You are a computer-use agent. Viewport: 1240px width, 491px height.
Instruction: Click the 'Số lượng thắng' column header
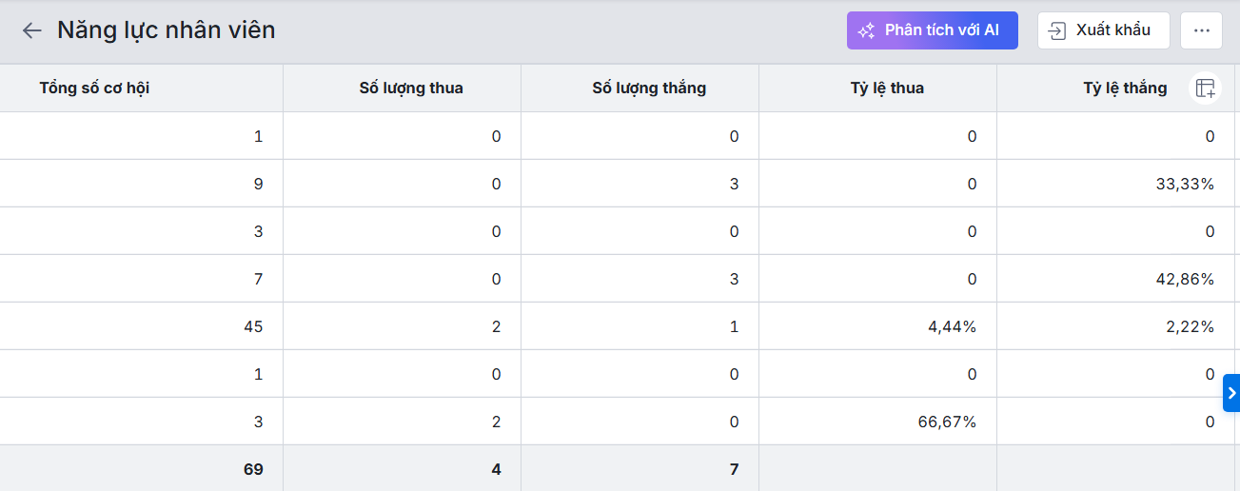[x=649, y=88]
